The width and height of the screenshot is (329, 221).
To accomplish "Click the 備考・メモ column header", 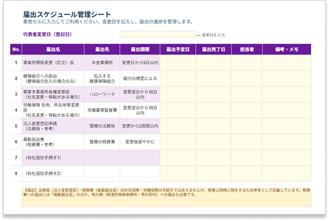I will (287, 49).
